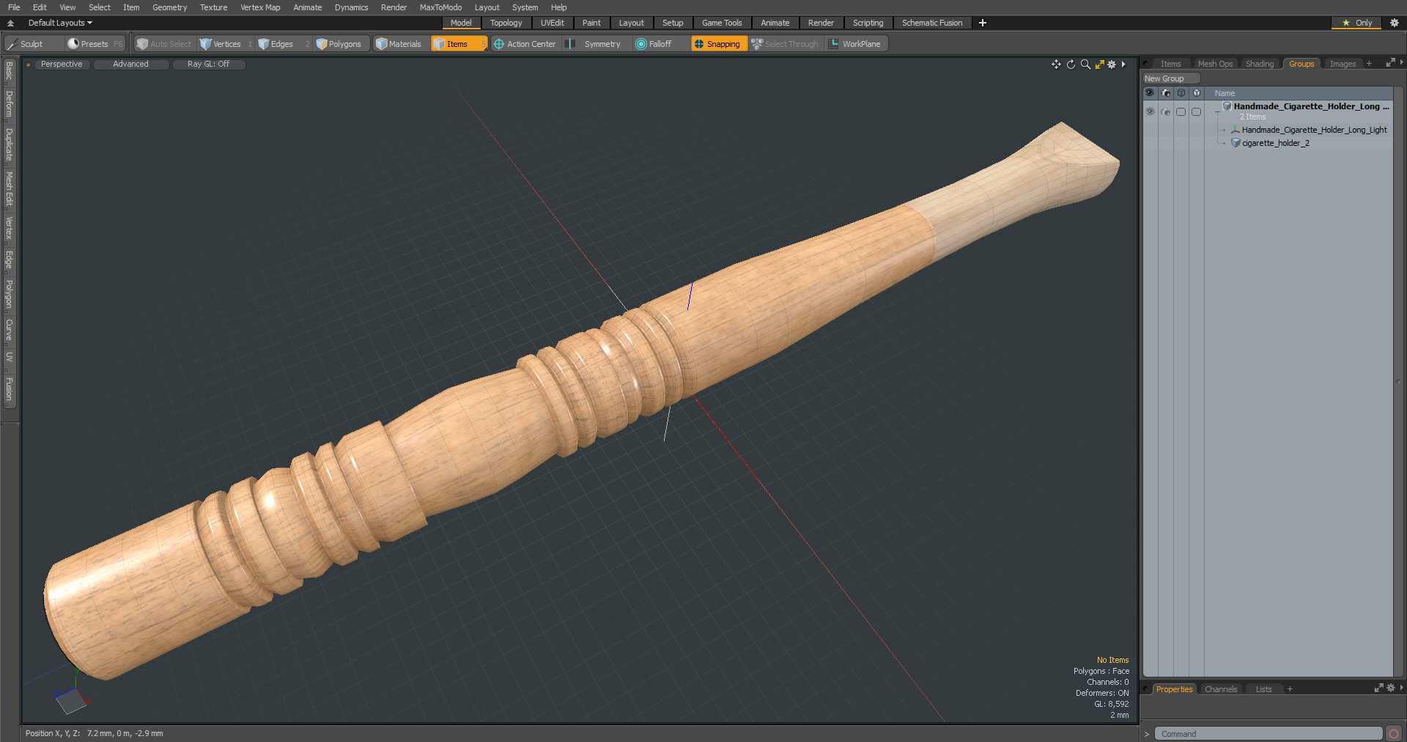
Task: Switch to the UVEdit layout tab
Action: click(x=553, y=23)
